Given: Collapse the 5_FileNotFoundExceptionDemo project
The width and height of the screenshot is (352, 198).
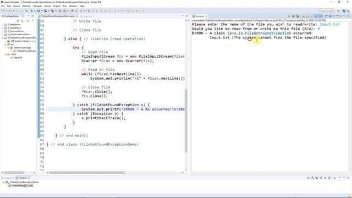Looking at the screenshot, I should point(3,38).
